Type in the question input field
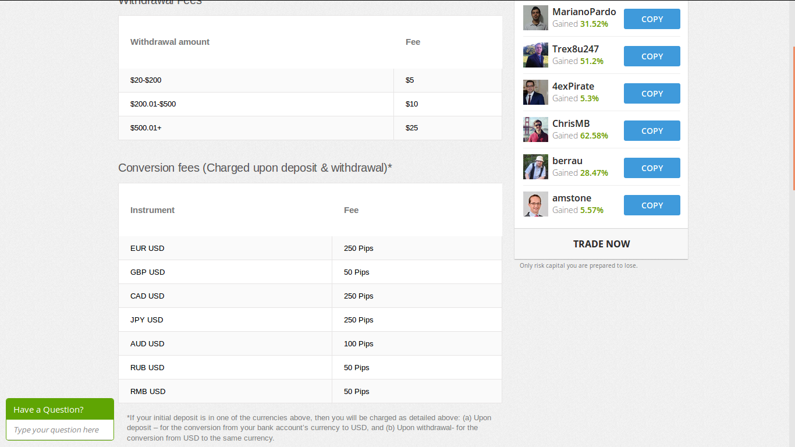 (x=59, y=430)
